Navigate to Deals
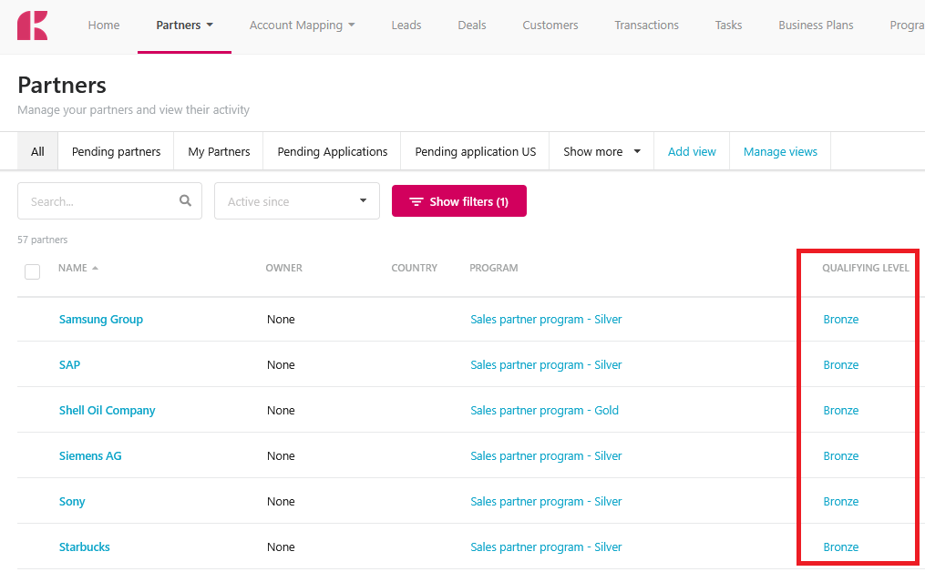Viewport: 925px width, 572px height. tap(472, 26)
